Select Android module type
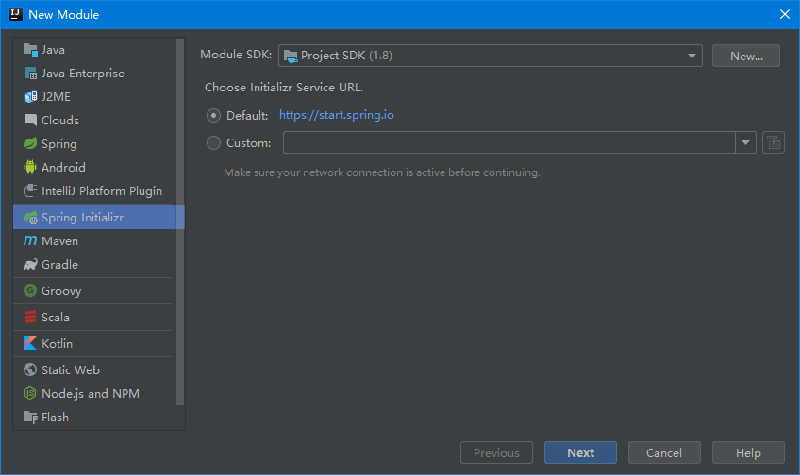 pos(63,167)
